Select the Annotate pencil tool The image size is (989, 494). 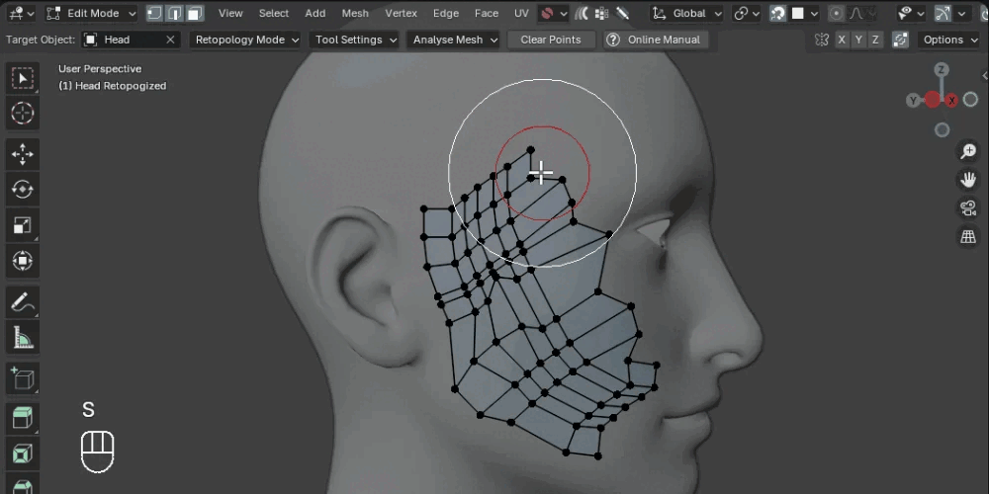pos(22,302)
